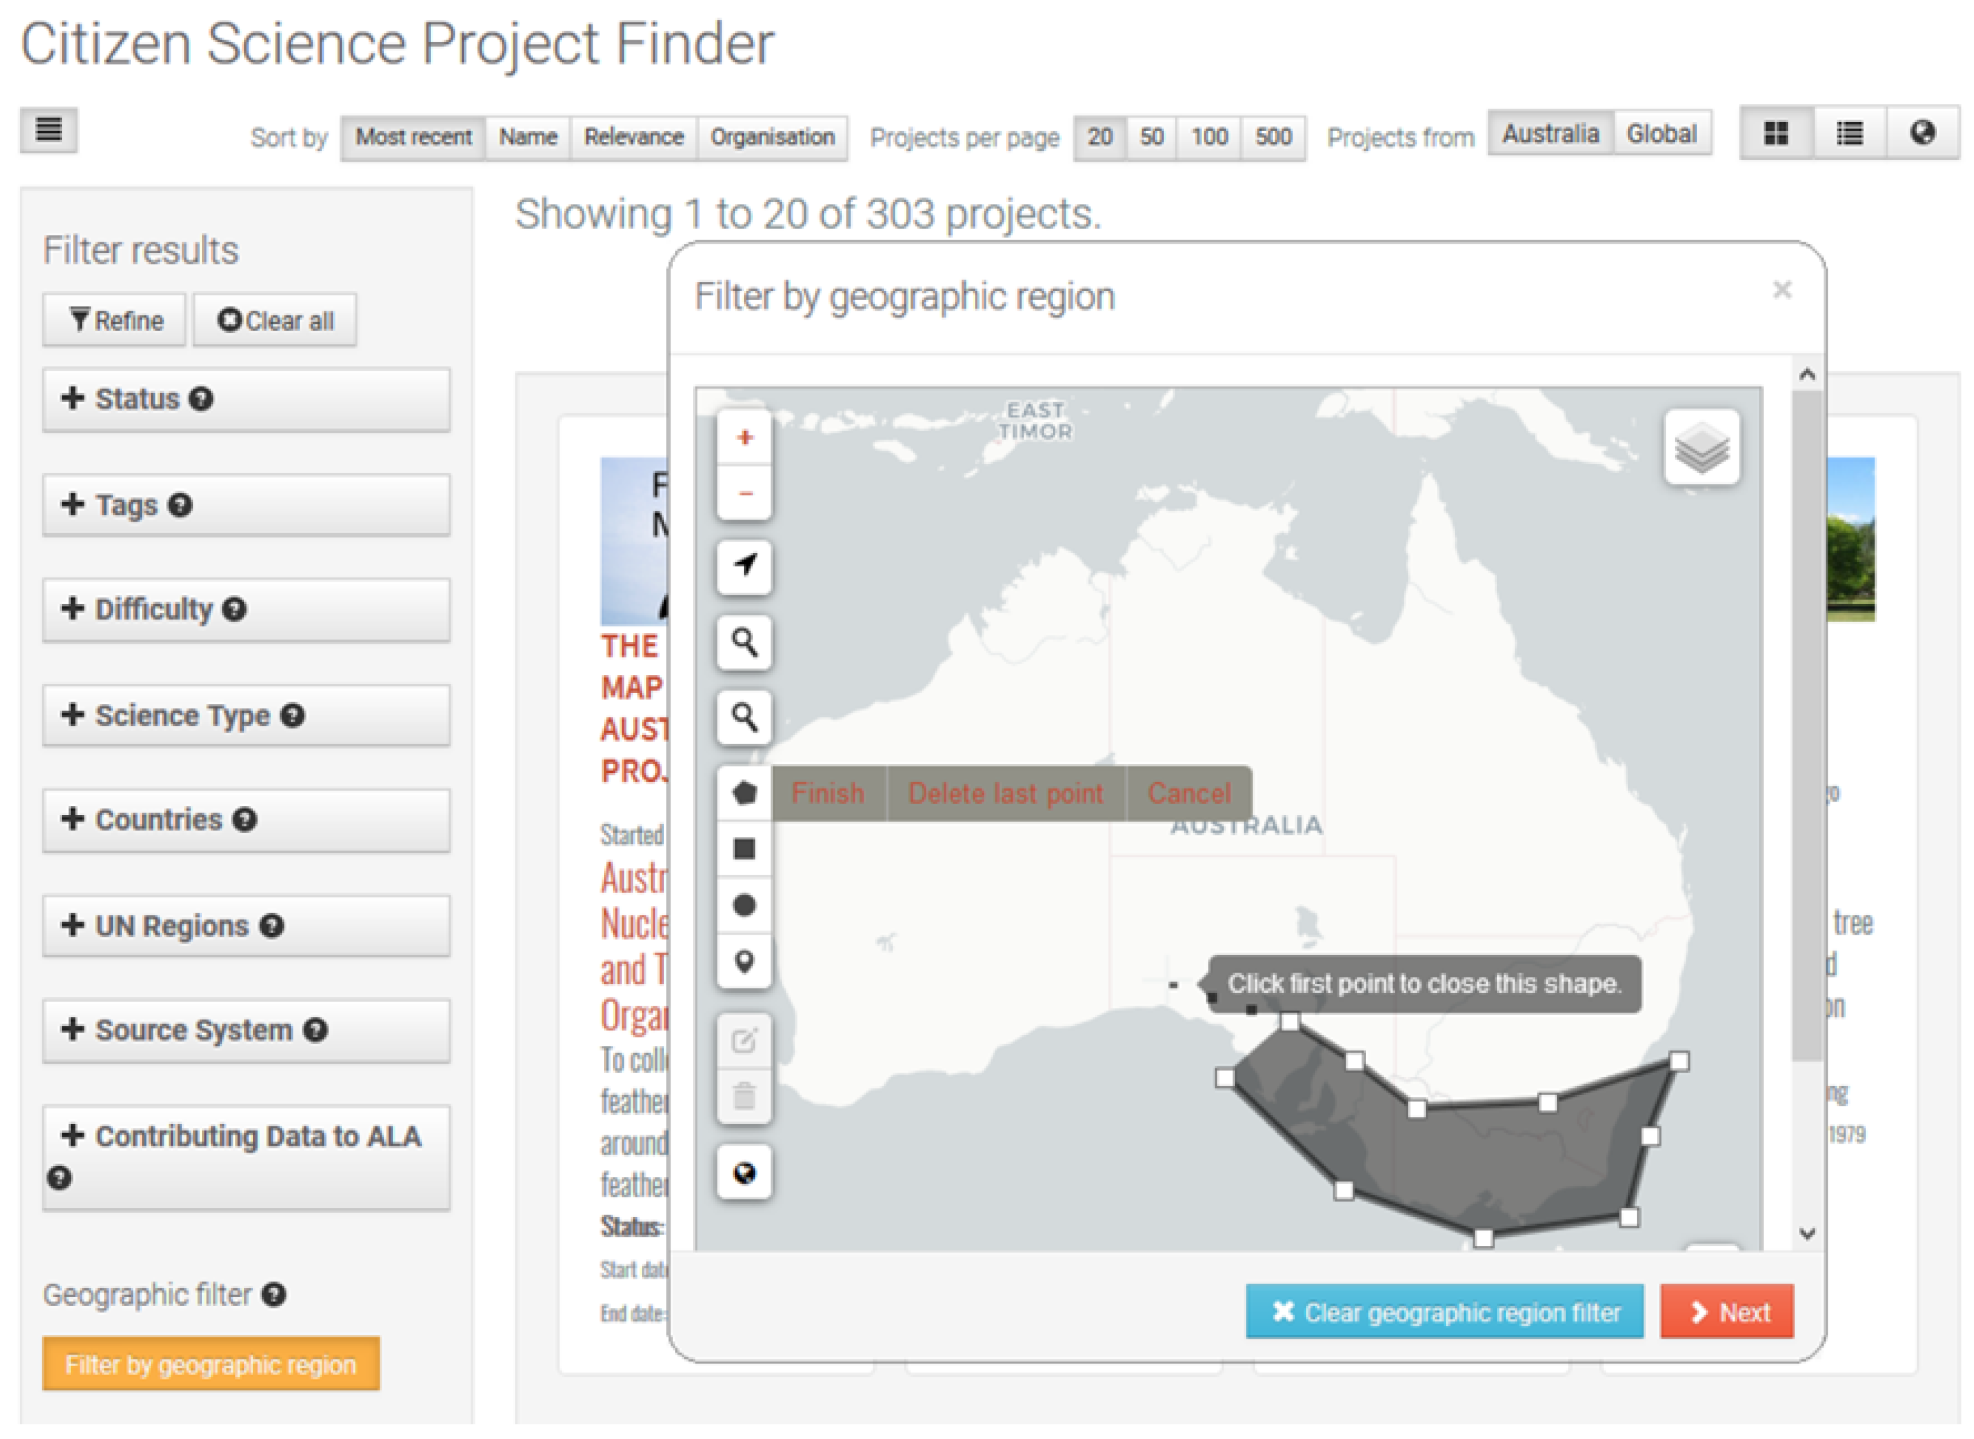Viewport: 1974px width, 1439px height.
Task: Click the map zoom out minus button
Action: pyautogui.click(x=744, y=493)
